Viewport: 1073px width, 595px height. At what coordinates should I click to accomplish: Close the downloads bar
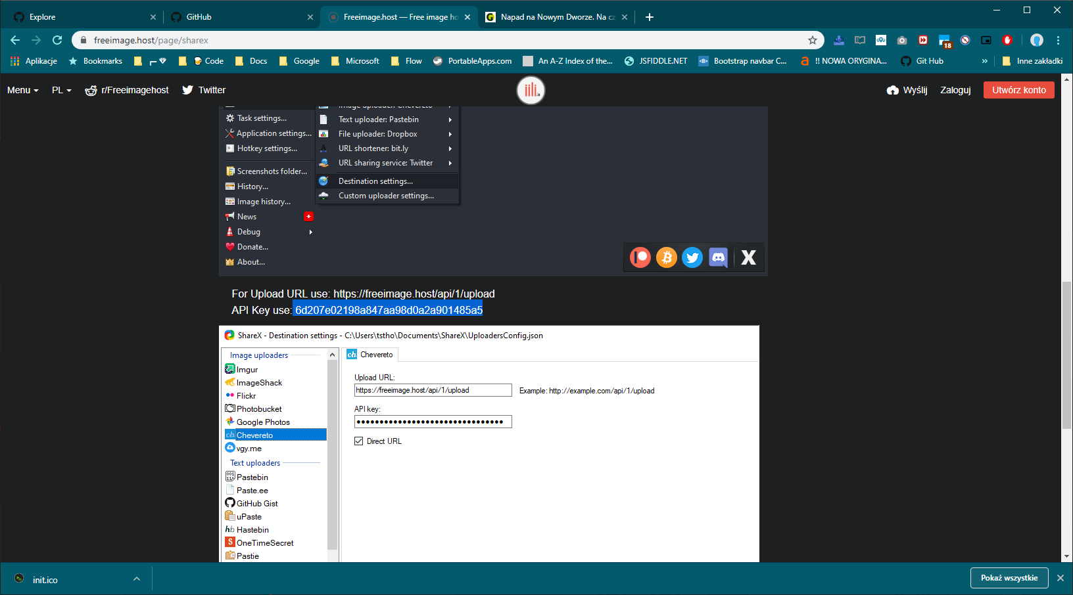(x=1060, y=578)
